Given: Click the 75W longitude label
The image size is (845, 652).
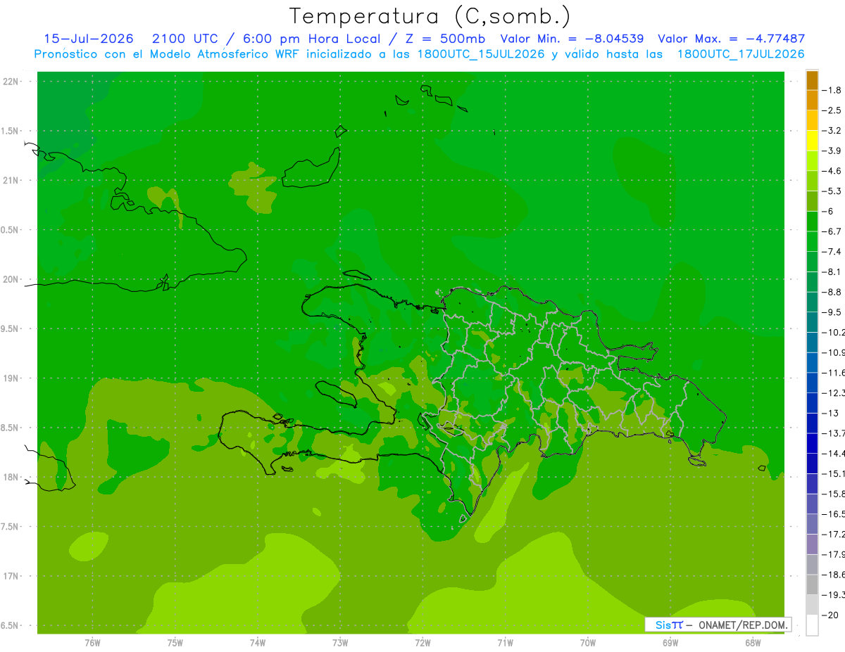Looking at the screenshot, I should pos(175,643).
